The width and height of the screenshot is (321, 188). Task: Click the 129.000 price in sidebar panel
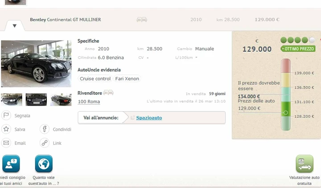pyautogui.click(x=257, y=49)
